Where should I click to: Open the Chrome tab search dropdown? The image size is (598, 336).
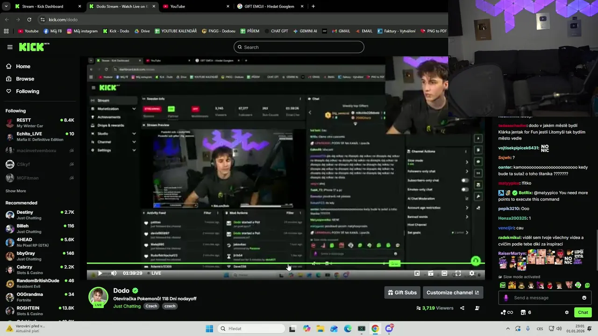[6, 7]
